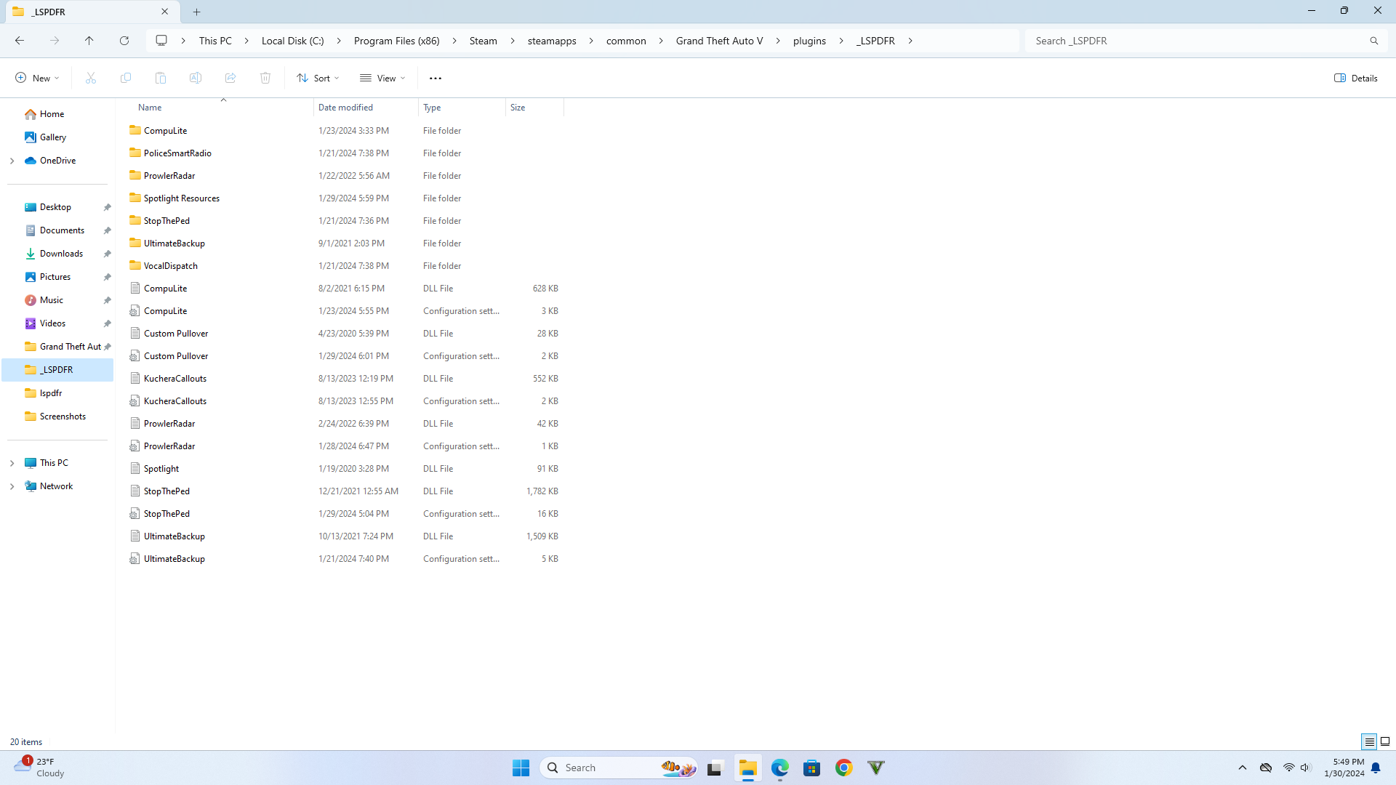Screen dimensions: 1396x785
Task: Click the Up arrow navigation icon
Action: click(x=89, y=41)
